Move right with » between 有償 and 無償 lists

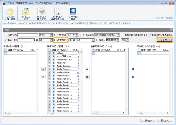coord(43,77)
